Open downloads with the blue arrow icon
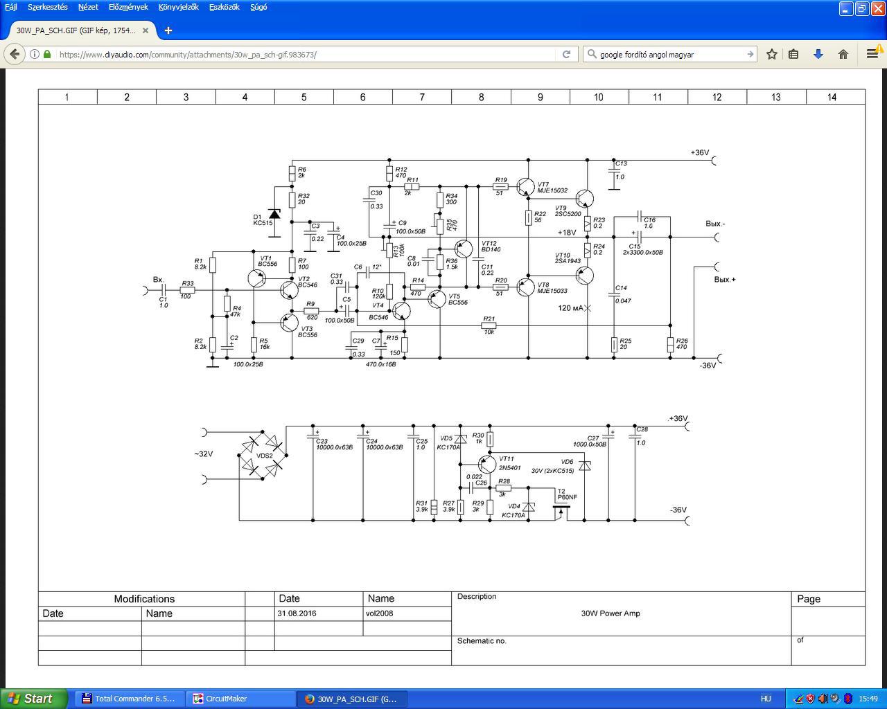The width and height of the screenshot is (887, 709). pos(818,54)
